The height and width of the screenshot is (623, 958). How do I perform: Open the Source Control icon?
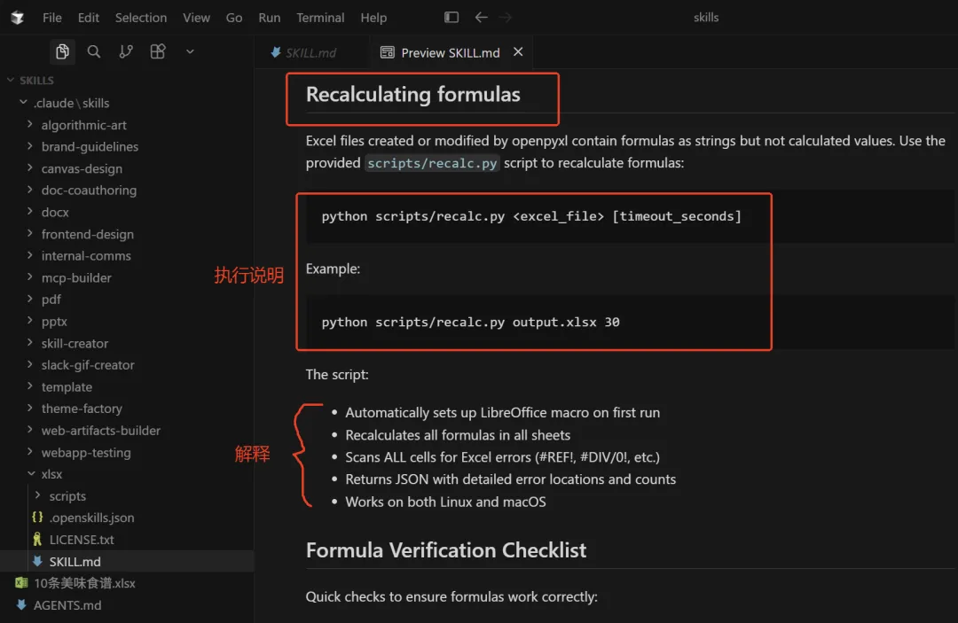tap(126, 52)
